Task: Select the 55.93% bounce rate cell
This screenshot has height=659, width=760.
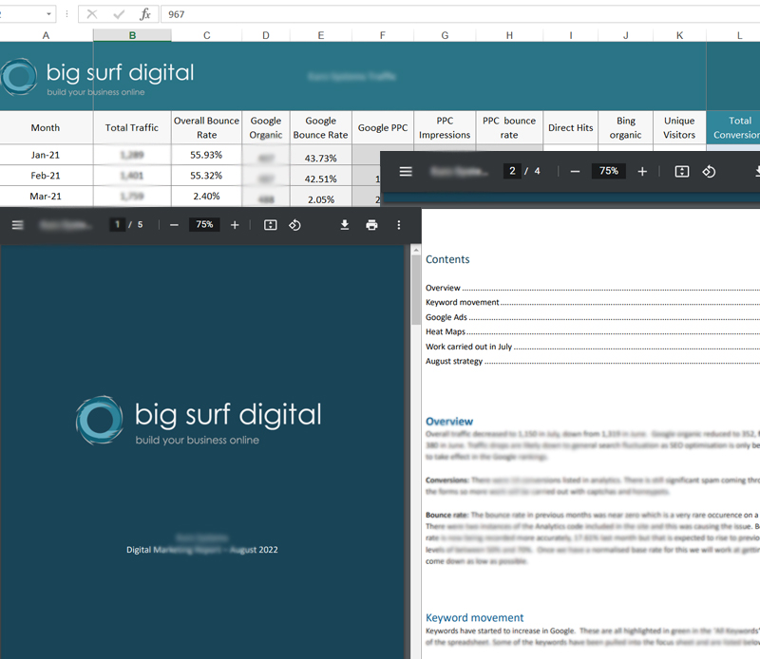Action: (x=206, y=155)
